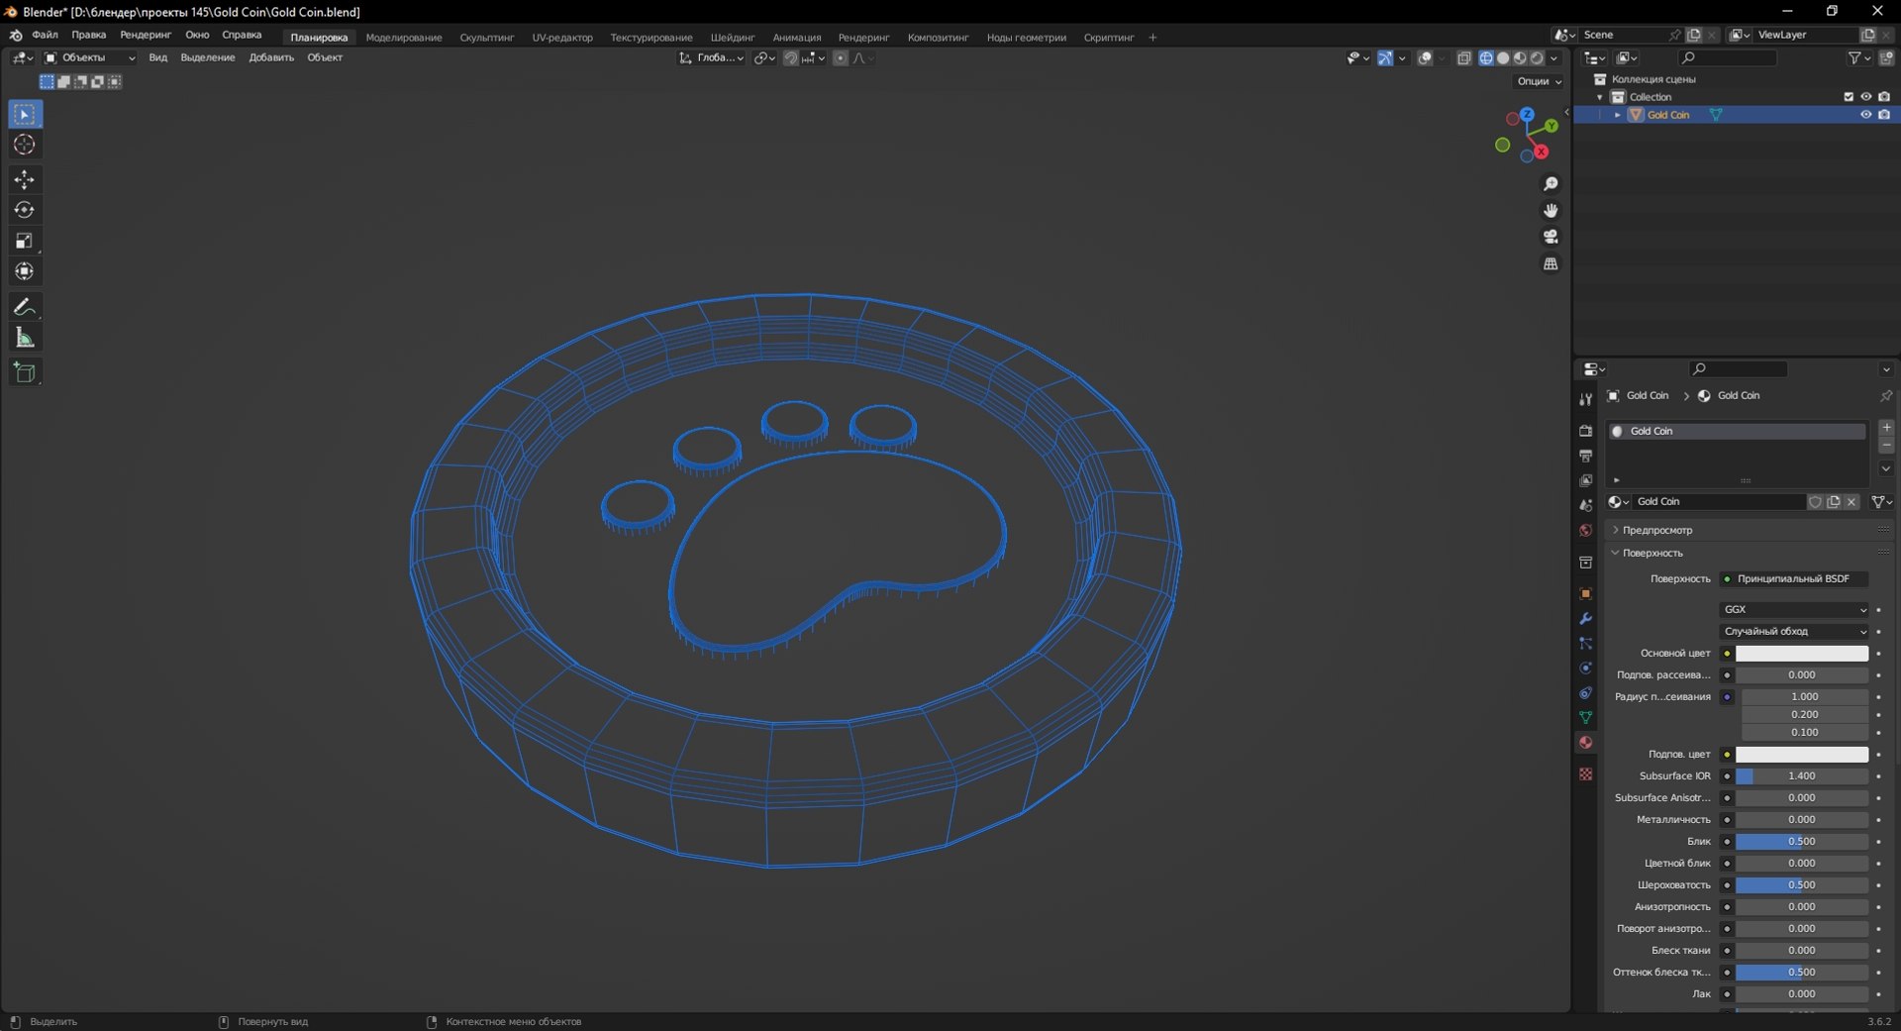The height and width of the screenshot is (1031, 1901).
Task: Switch to wireframe viewport shading
Action: coord(1486,58)
